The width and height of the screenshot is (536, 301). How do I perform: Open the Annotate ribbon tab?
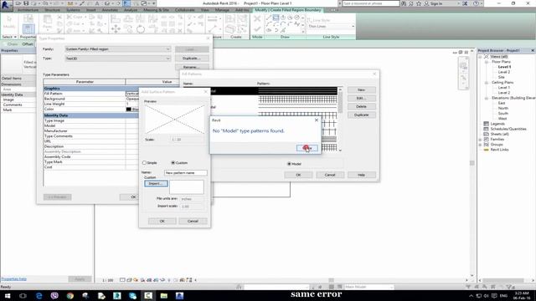(110, 10)
